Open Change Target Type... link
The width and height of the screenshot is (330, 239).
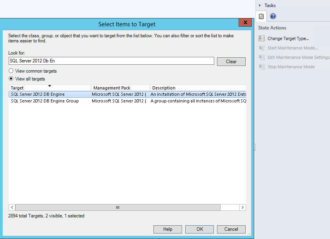pos(288,38)
